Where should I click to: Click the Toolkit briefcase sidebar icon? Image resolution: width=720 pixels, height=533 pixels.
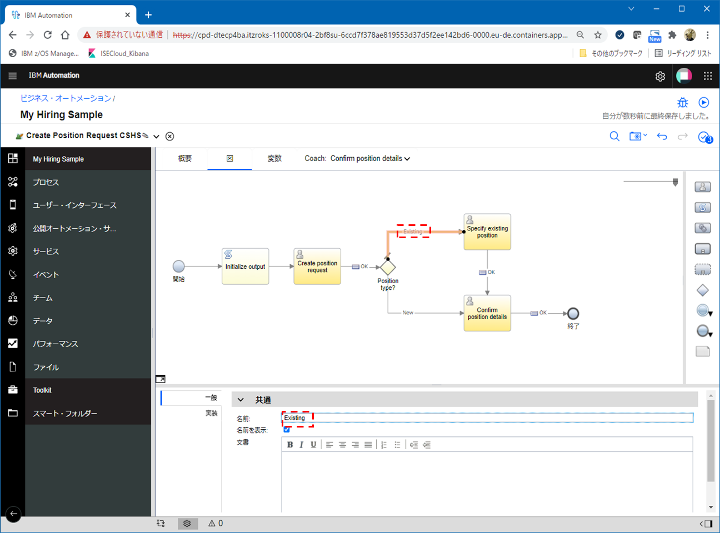13,390
